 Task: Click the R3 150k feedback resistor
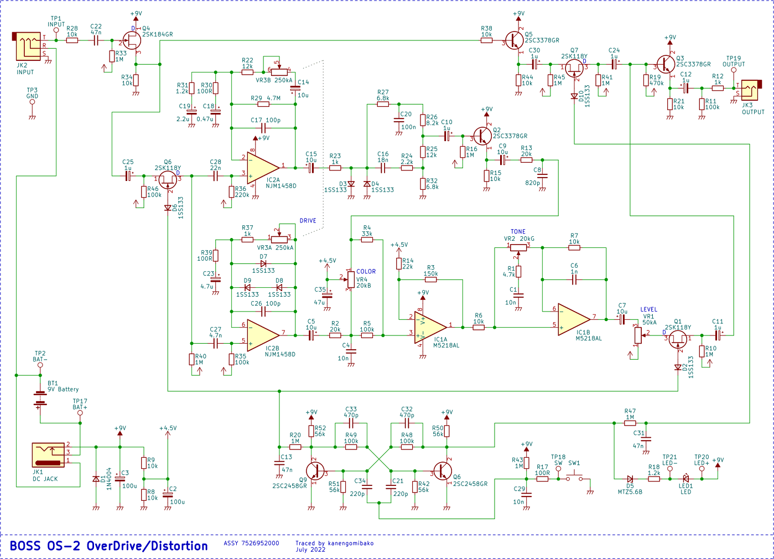(x=430, y=279)
